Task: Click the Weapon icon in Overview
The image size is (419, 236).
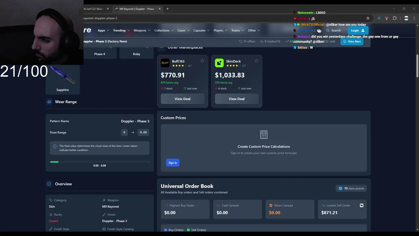Action: point(104,200)
